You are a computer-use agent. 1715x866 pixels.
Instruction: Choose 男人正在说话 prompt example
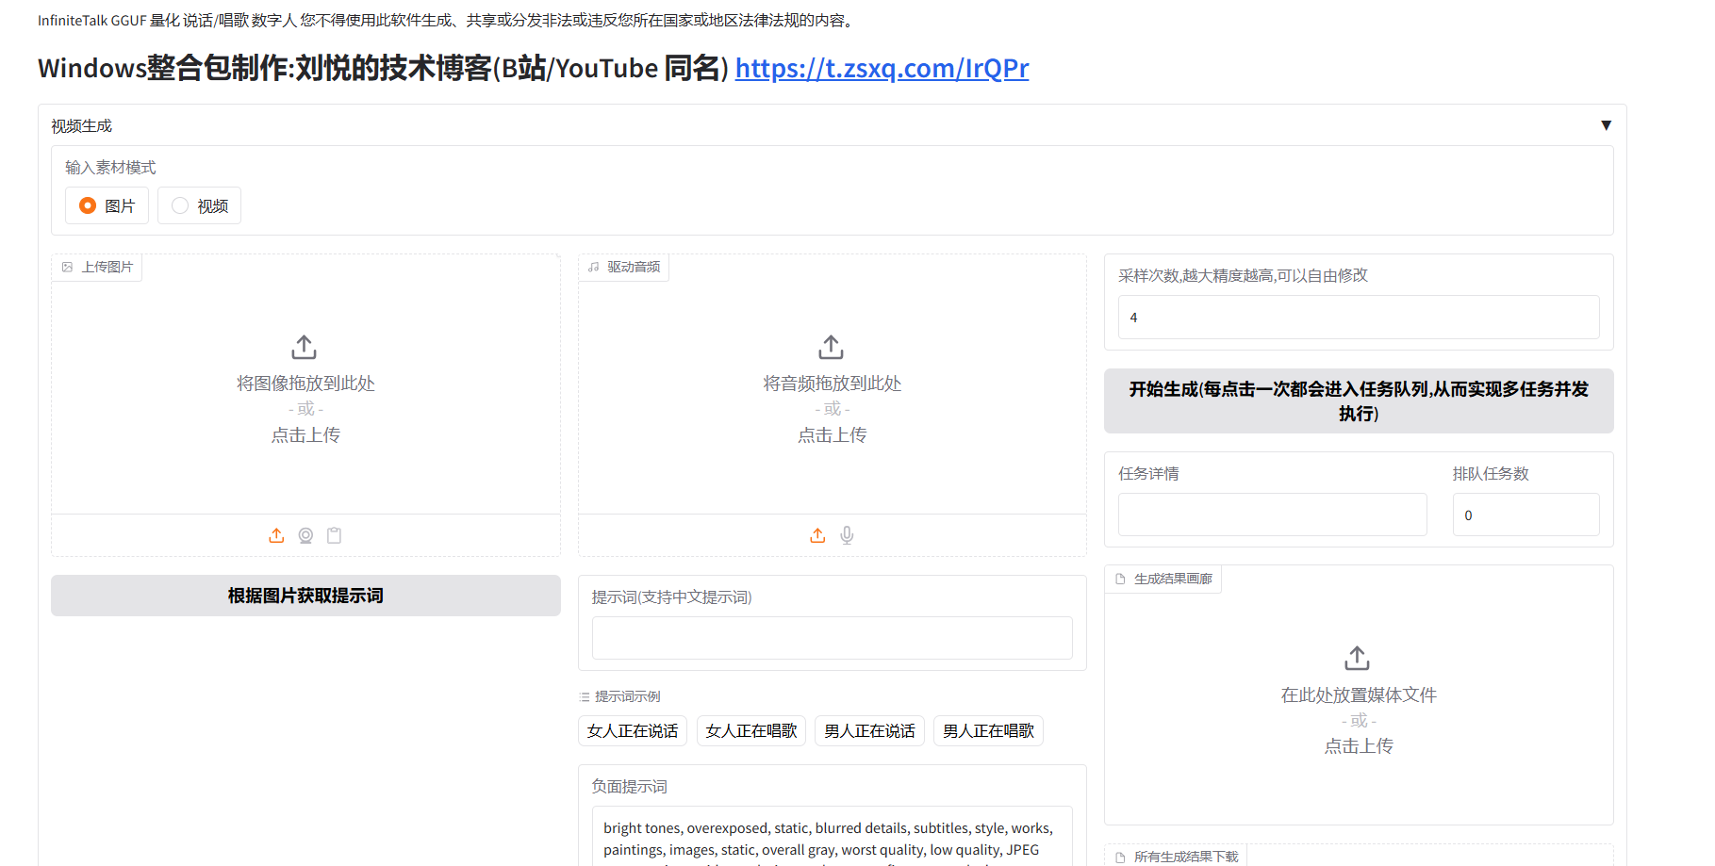click(x=869, y=731)
